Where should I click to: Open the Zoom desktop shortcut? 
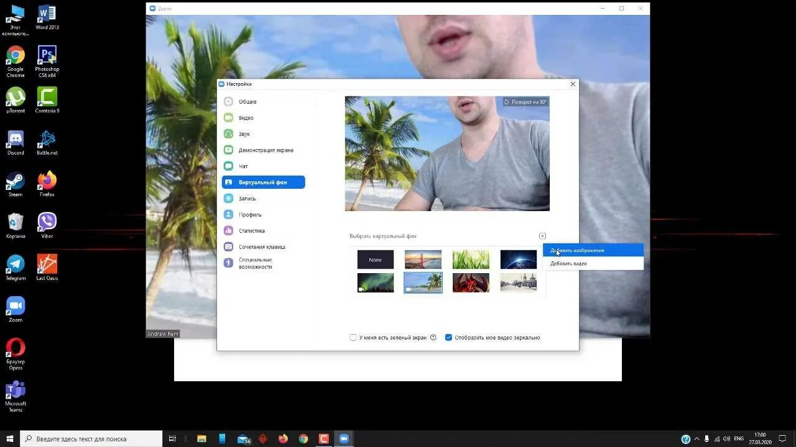coord(16,309)
